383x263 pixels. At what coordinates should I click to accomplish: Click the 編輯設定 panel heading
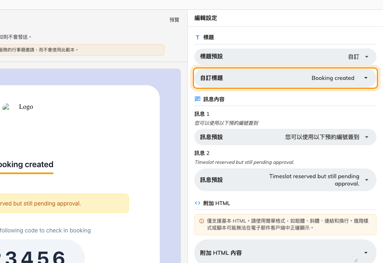(x=206, y=18)
